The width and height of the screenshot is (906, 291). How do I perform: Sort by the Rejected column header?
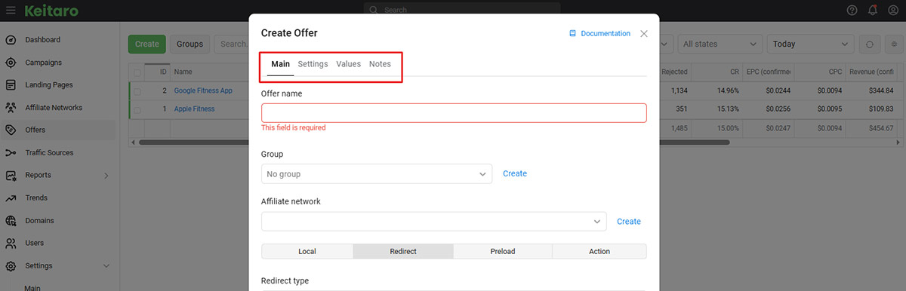[x=674, y=72]
